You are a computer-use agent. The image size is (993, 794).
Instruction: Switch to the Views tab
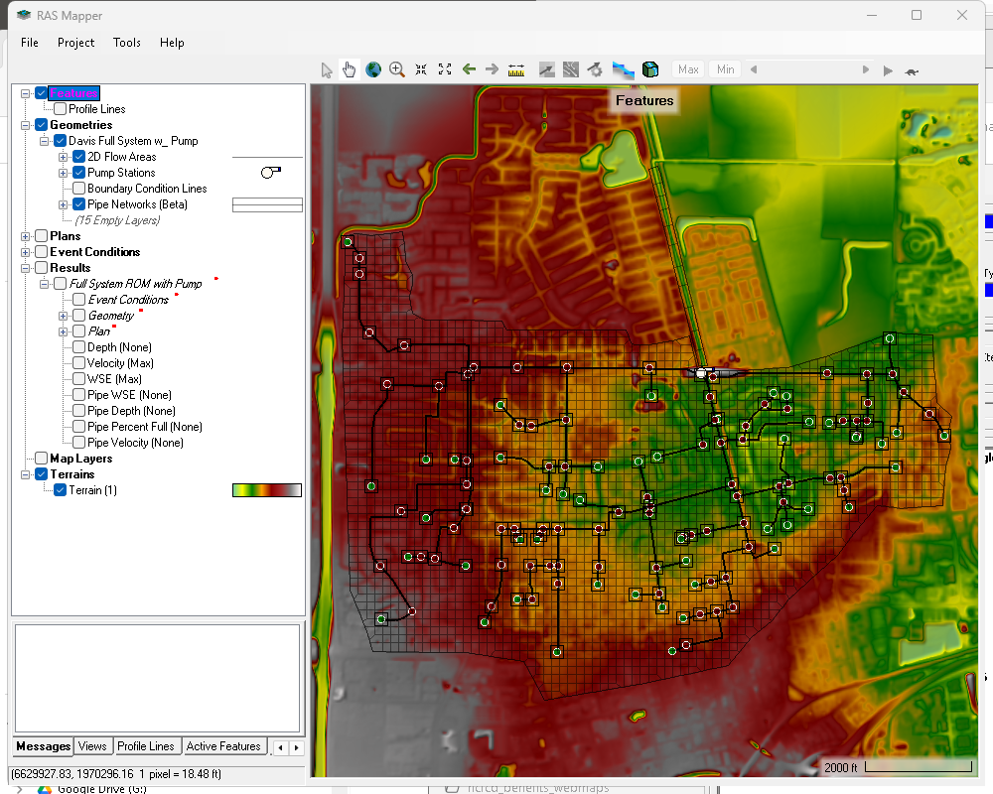(x=92, y=746)
